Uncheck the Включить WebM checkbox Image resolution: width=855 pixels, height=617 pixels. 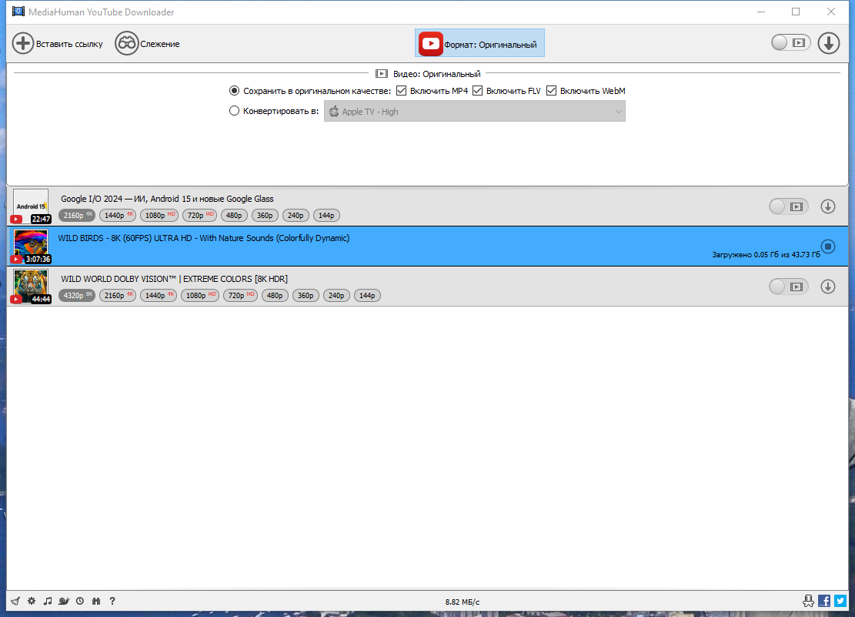tap(551, 91)
